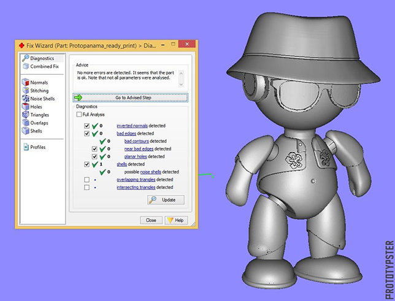Click the Overlaps cube icon
This screenshot has height=301, width=395.
pos(26,123)
